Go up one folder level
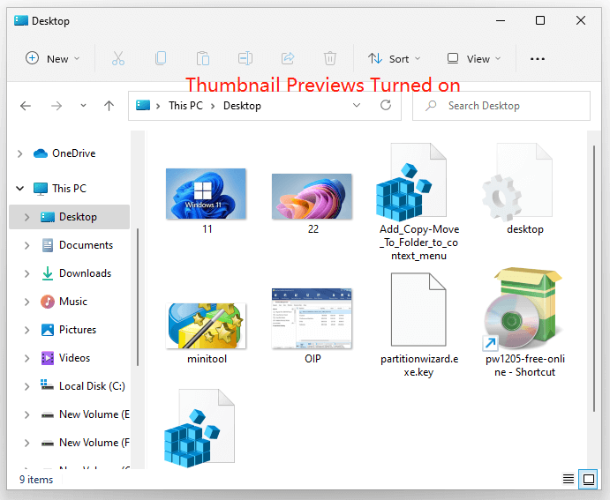Image resolution: width=610 pixels, height=500 pixels. click(109, 106)
